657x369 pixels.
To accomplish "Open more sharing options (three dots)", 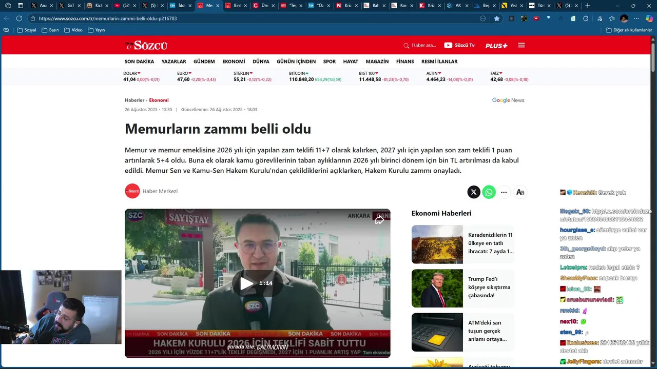I will (504, 192).
